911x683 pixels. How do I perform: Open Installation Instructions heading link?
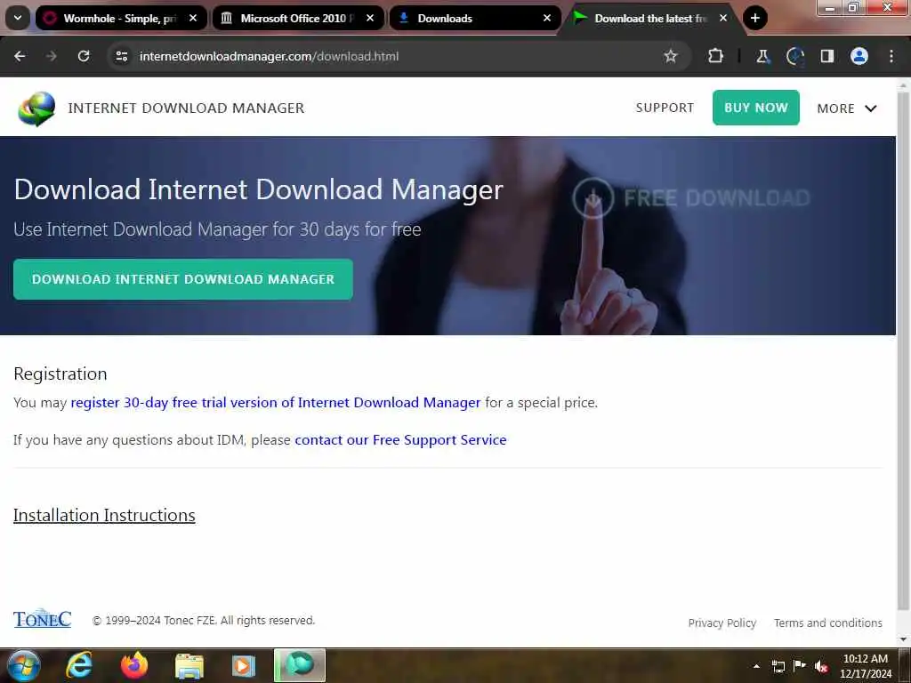tap(104, 515)
